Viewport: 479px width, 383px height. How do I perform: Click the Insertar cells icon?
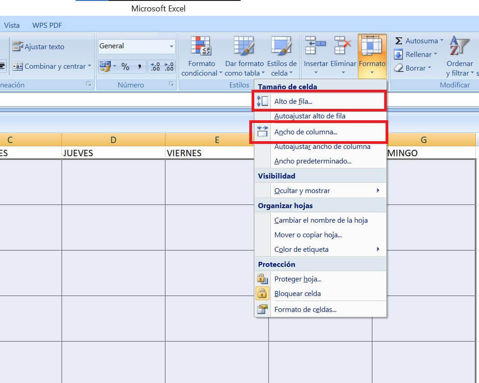pyautogui.click(x=315, y=46)
